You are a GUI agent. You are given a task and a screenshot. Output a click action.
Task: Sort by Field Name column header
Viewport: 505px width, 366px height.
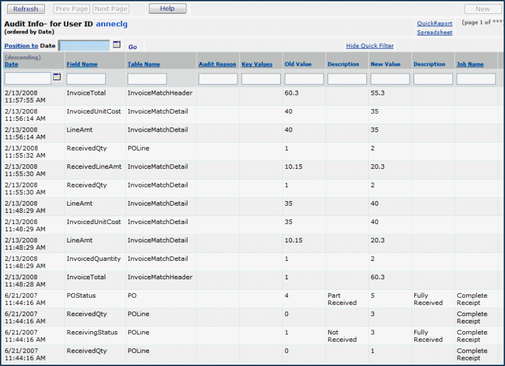(x=82, y=64)
